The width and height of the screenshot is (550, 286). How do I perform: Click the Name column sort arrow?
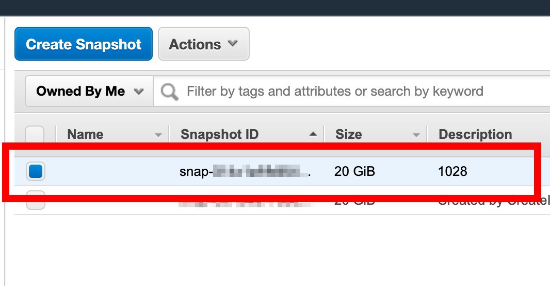coord(158,135)
